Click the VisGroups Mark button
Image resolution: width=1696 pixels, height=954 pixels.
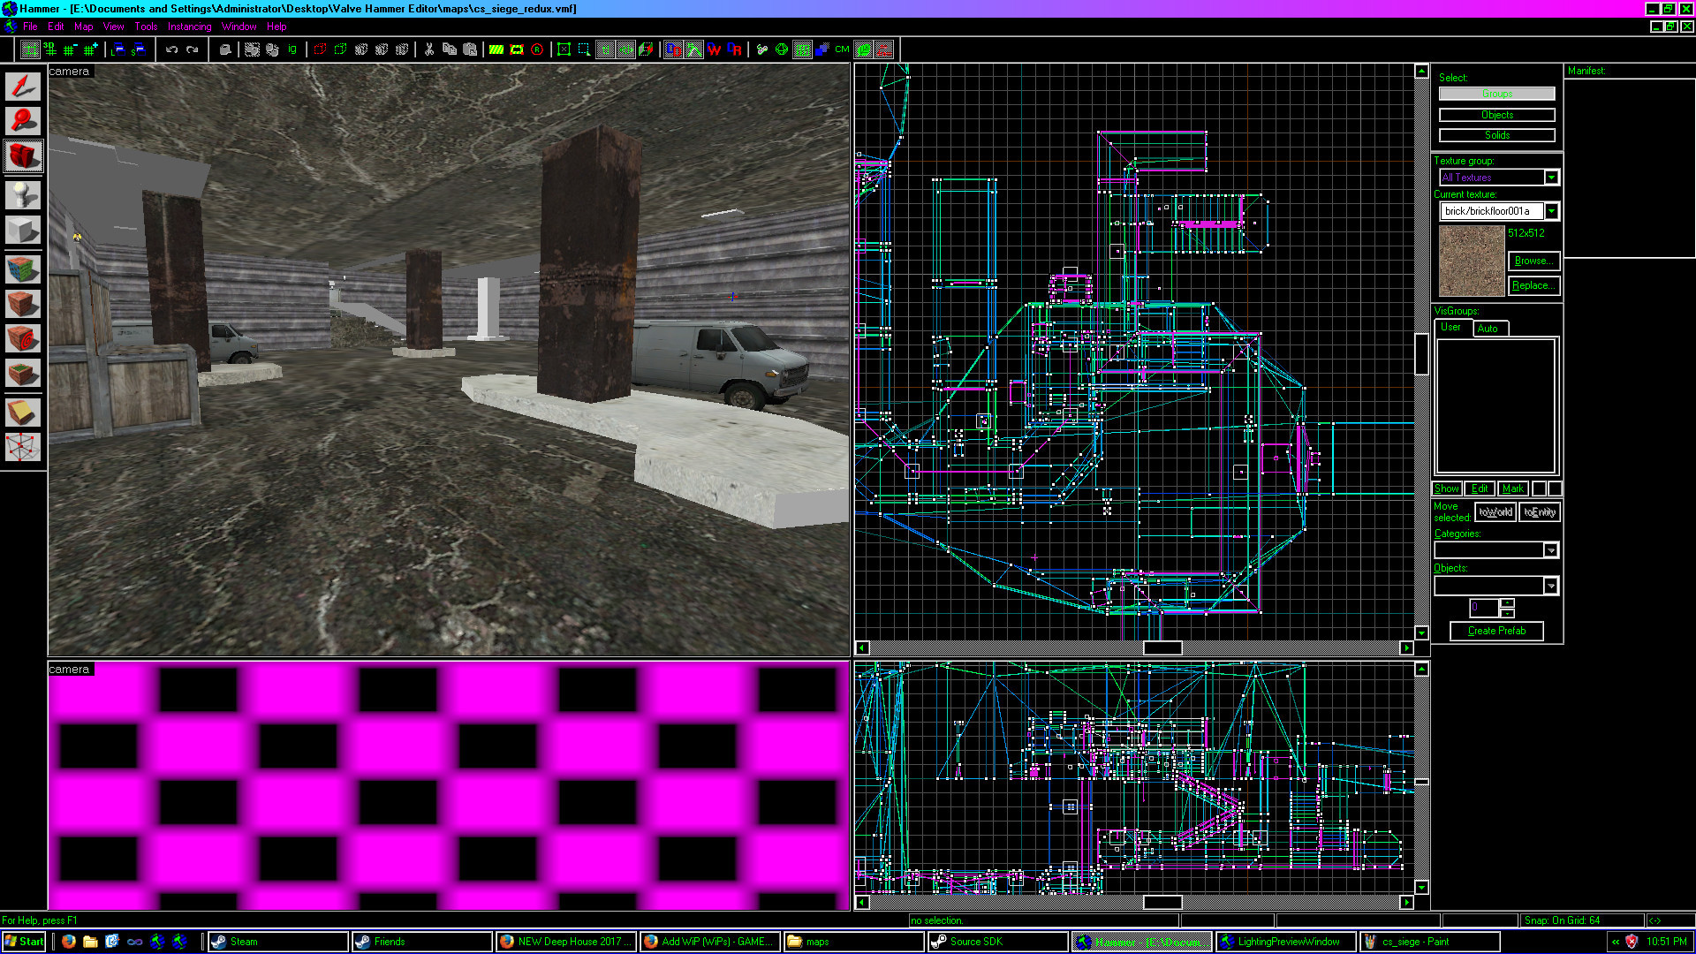coord(1512,488)
